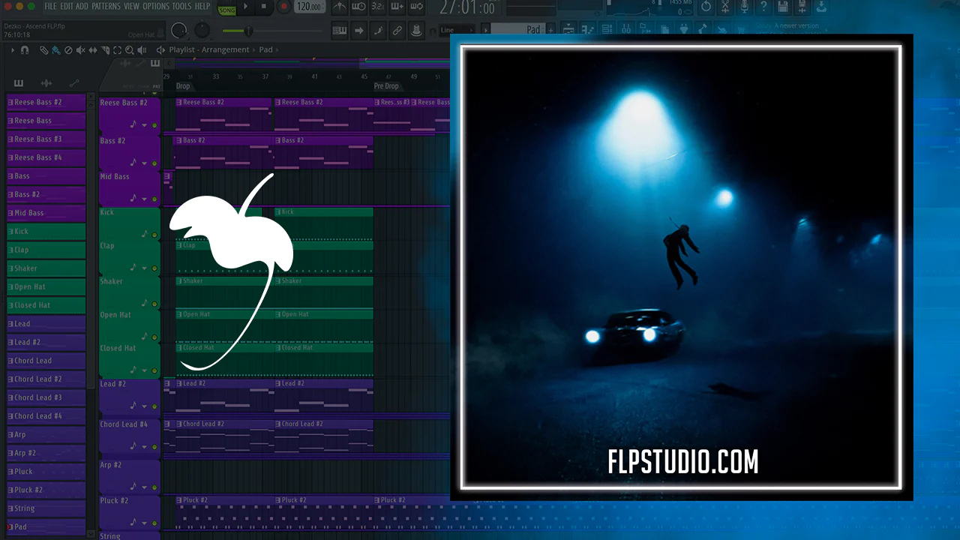
Task: Toggle between SONG and PAT mode
Action: pos(226,7)
